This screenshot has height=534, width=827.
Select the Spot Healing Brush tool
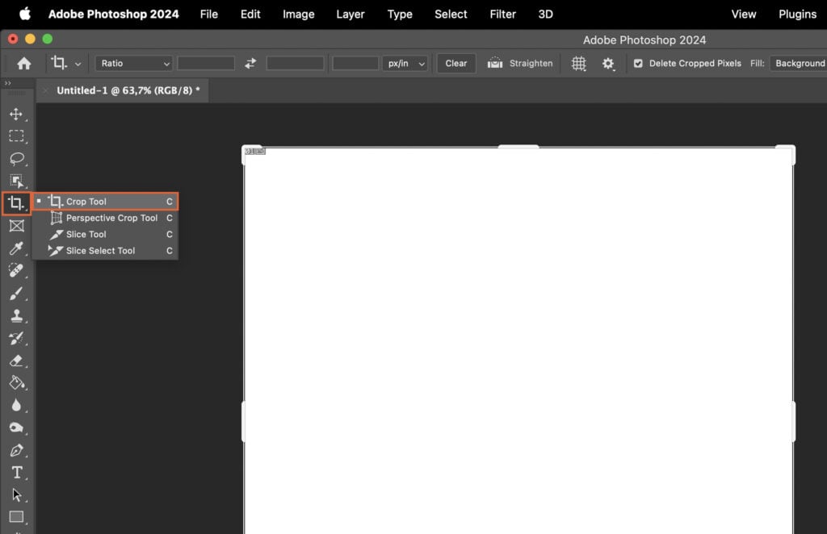(17, 271)
